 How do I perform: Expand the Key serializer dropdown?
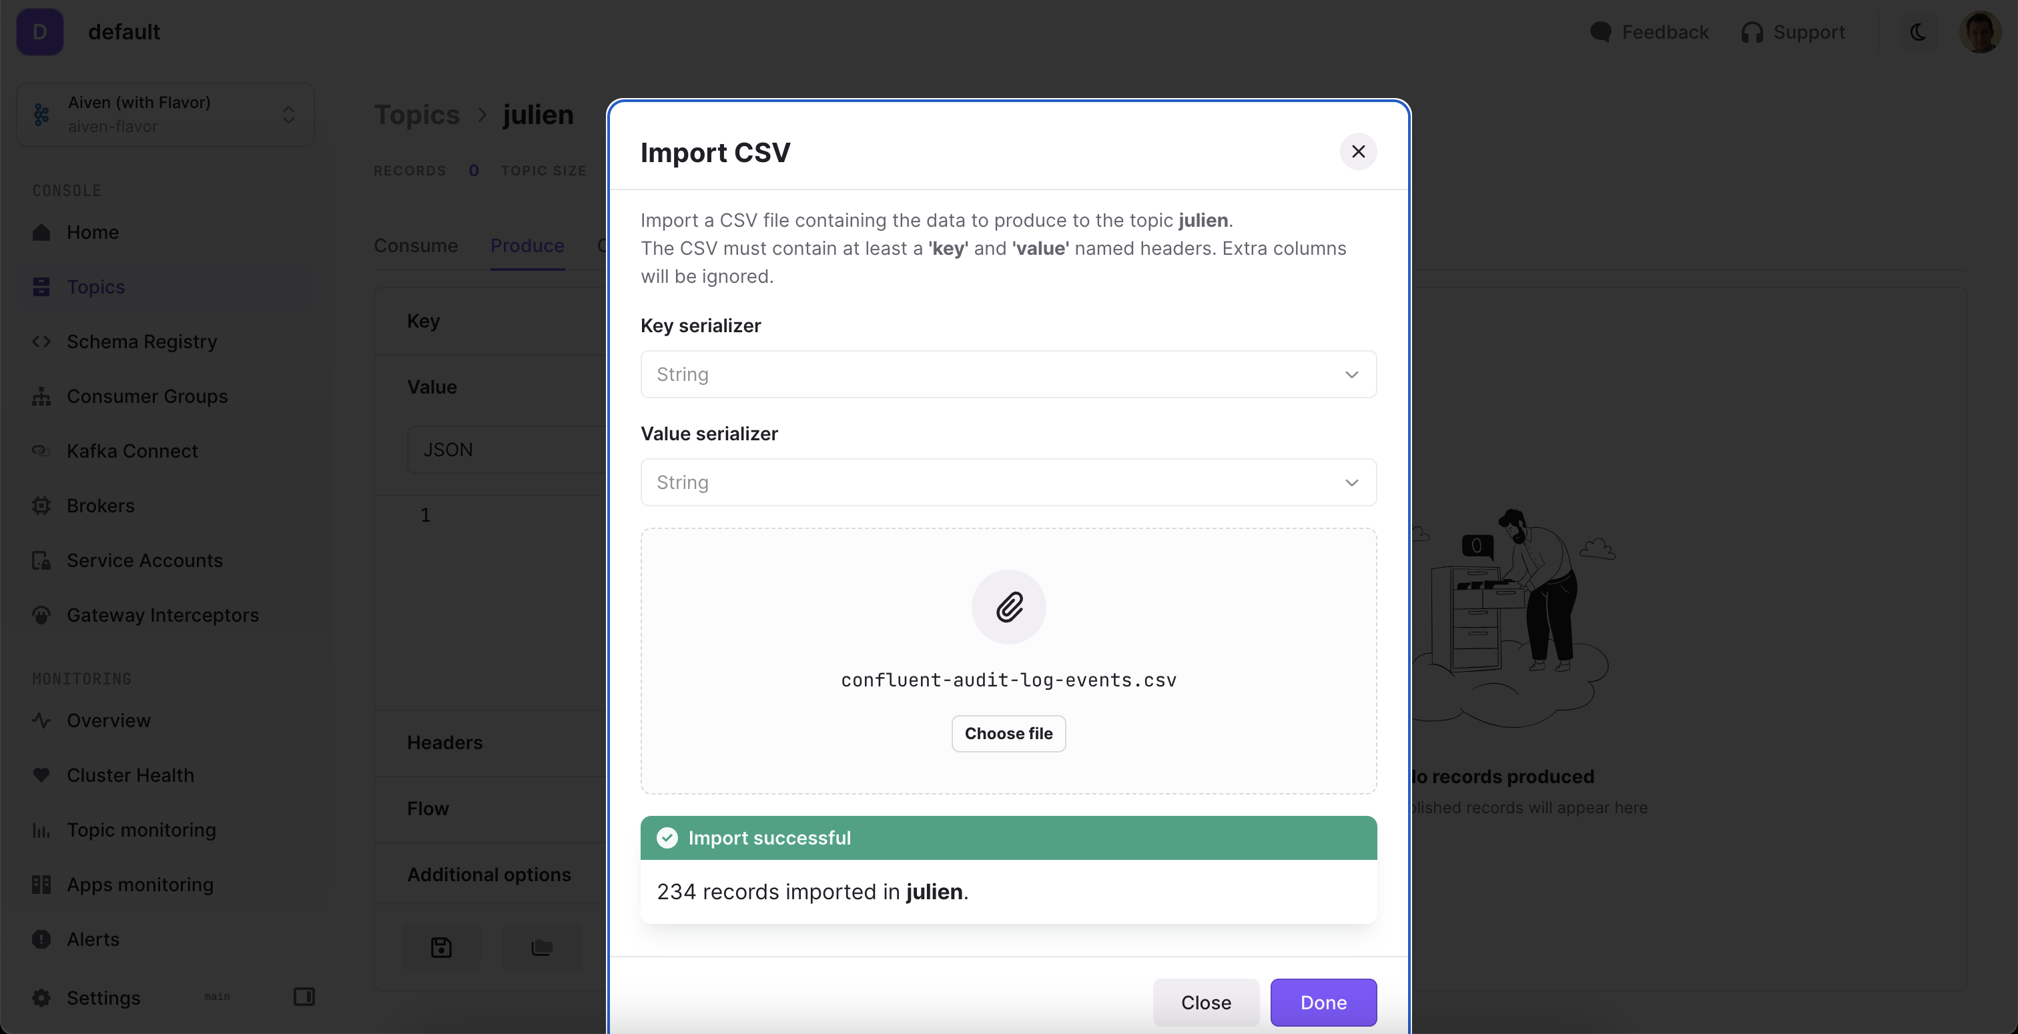click(x=1008, y=374)
